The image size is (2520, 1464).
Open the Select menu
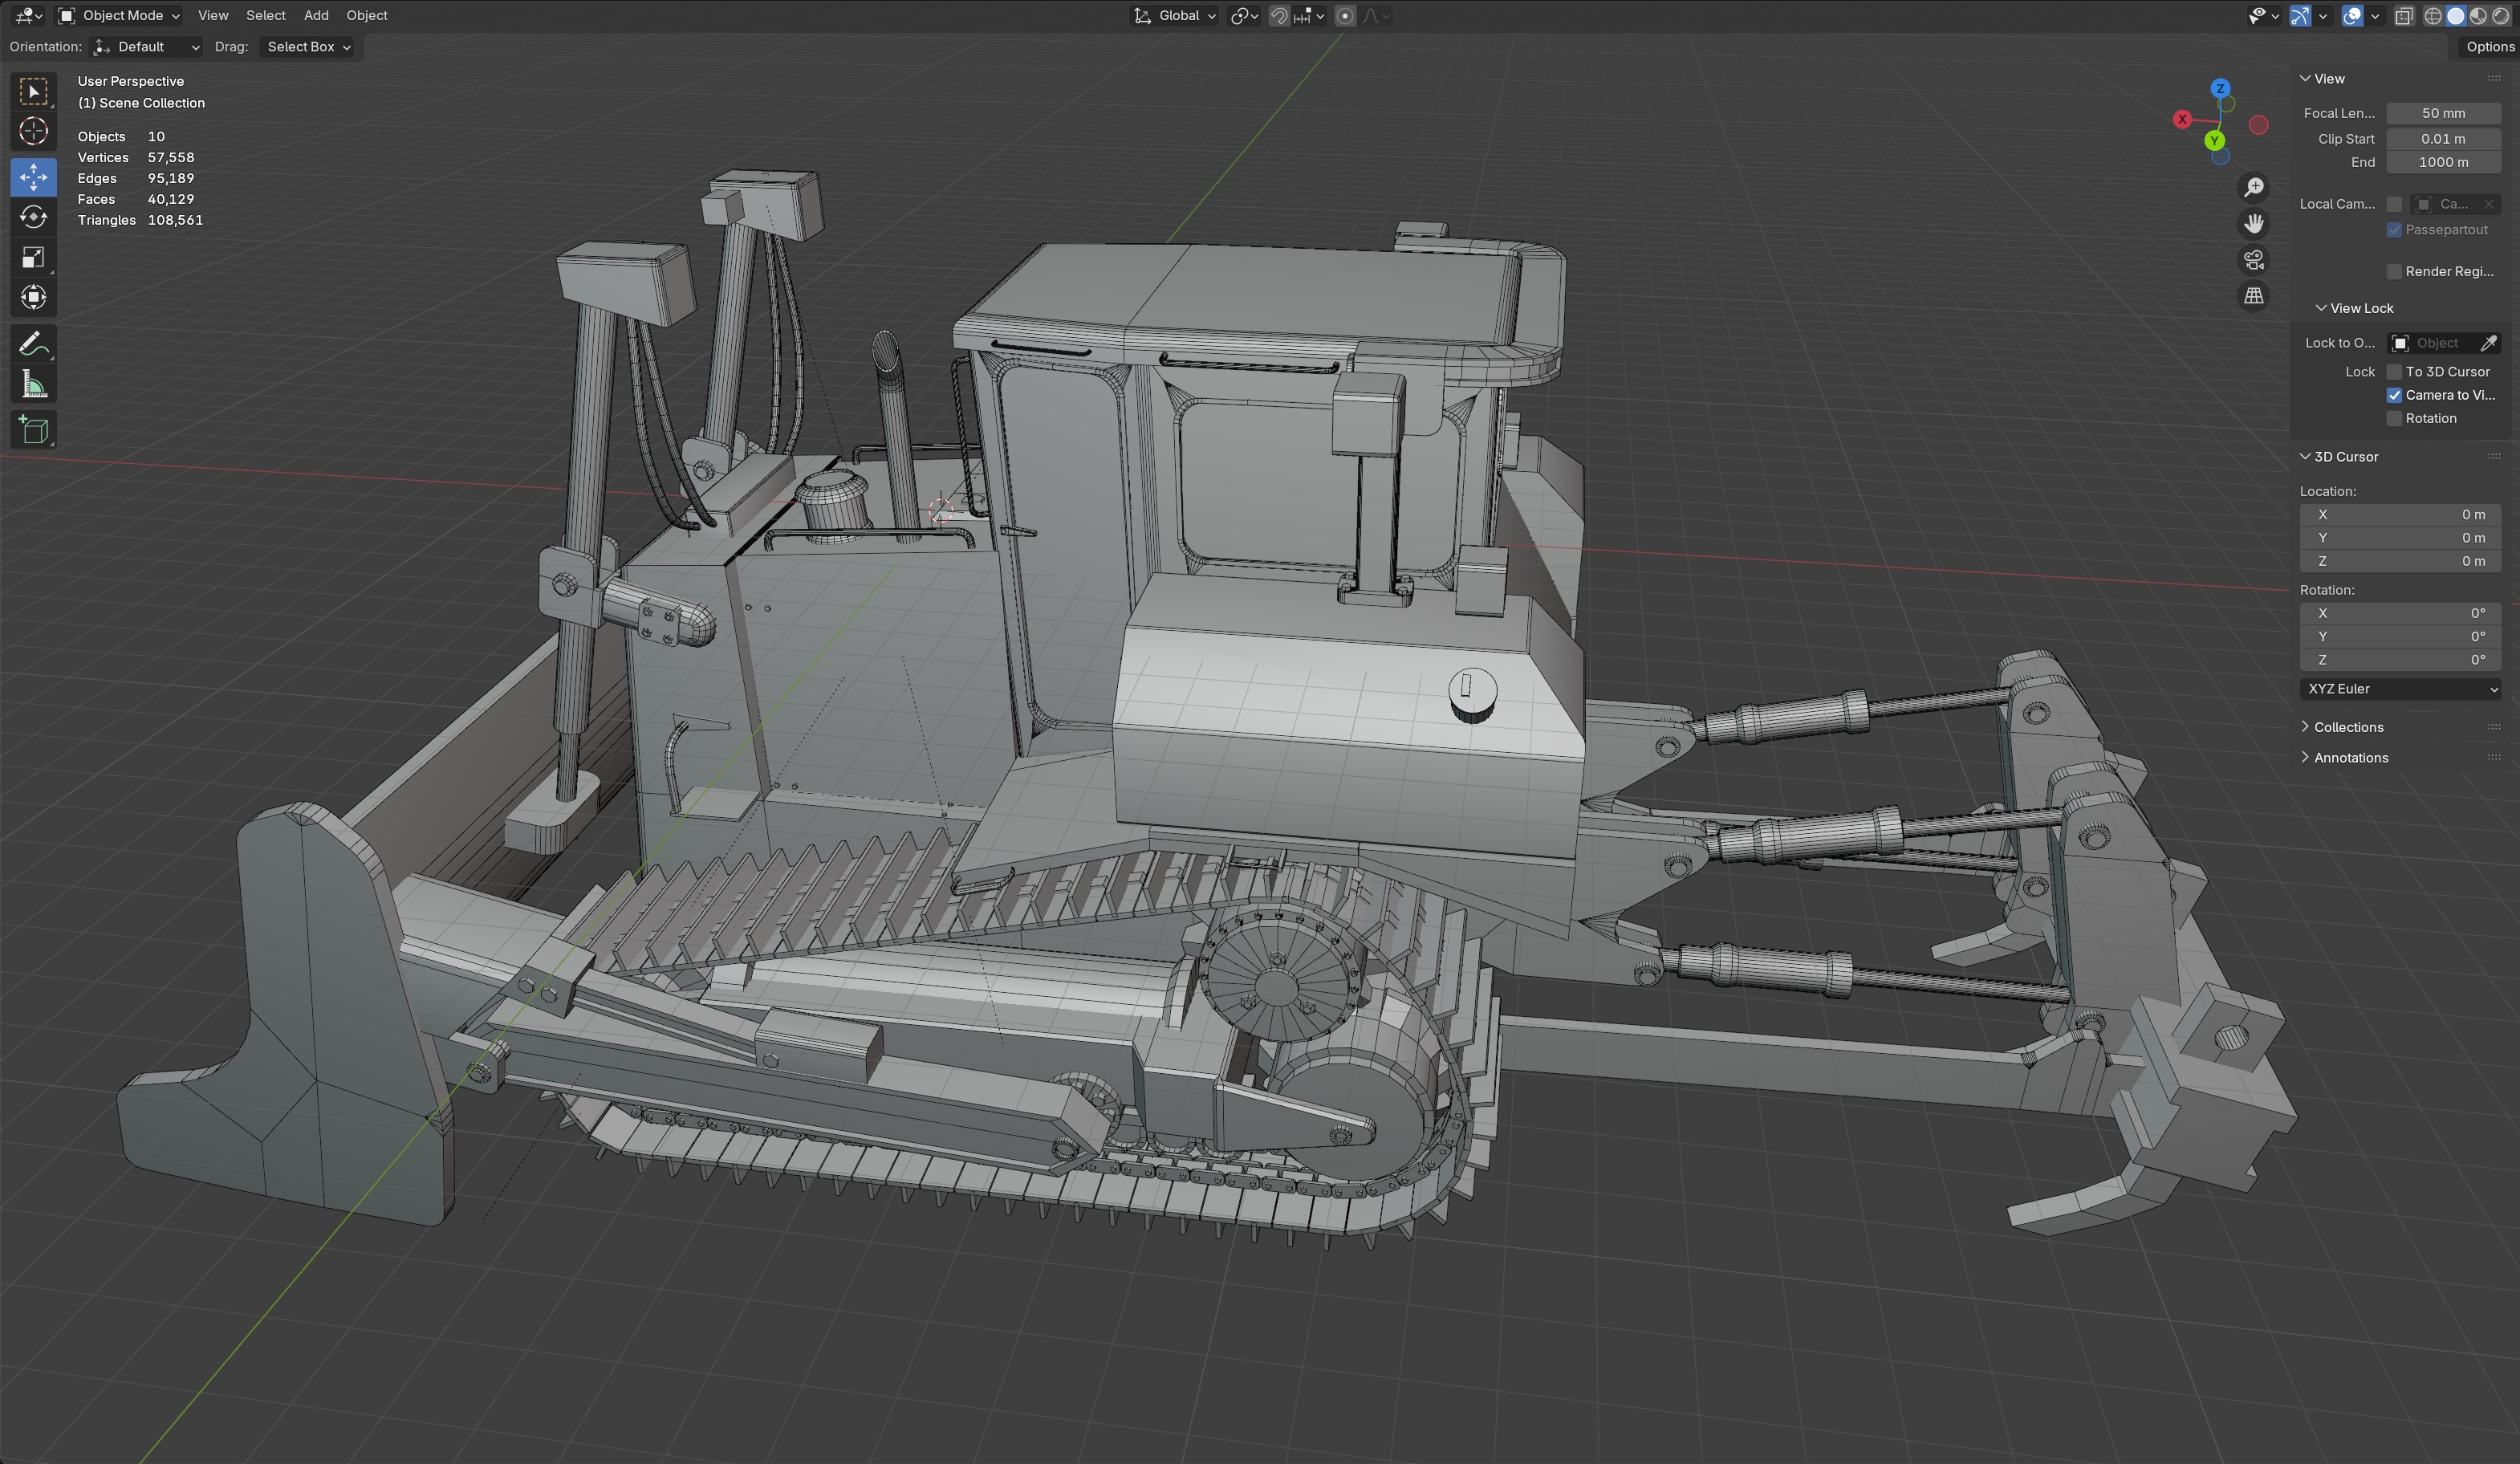tap(265, 15)
